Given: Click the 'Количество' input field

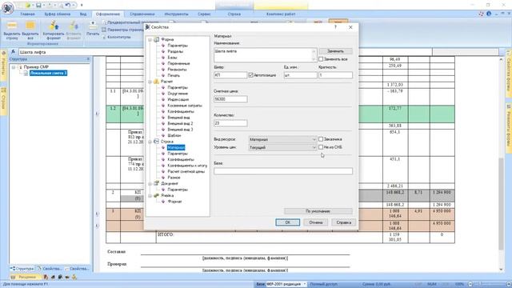Looking at the screenshot, I should pos(230,123).
